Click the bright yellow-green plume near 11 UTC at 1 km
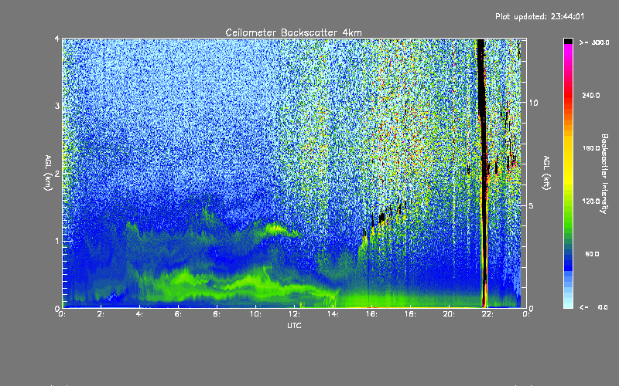 click(x=276, y=229)
